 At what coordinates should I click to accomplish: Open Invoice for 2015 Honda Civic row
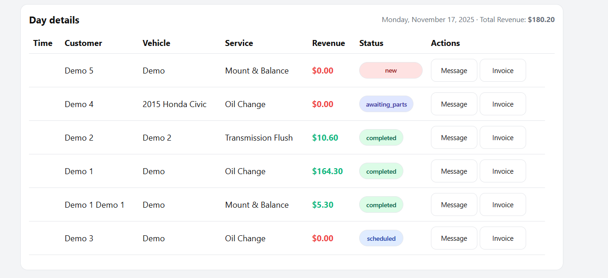[x=502, y=104]
